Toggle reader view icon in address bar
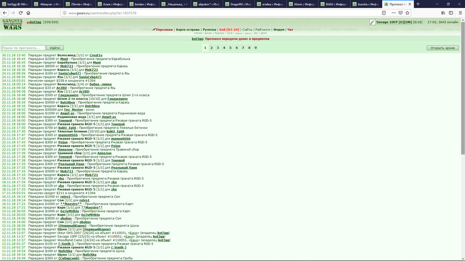This screenshot has width=465, height=261. [383, 12]
